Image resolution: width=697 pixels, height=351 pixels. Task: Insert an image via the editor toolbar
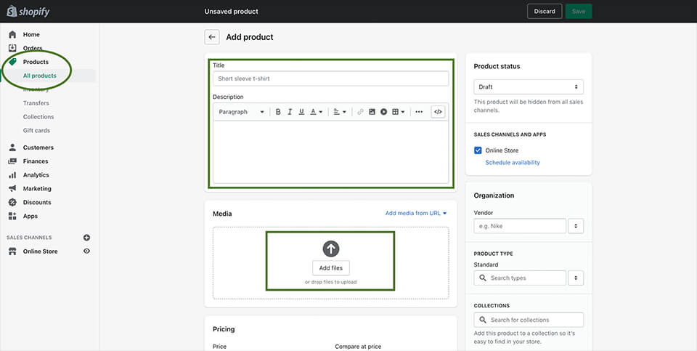coord(372,112)
